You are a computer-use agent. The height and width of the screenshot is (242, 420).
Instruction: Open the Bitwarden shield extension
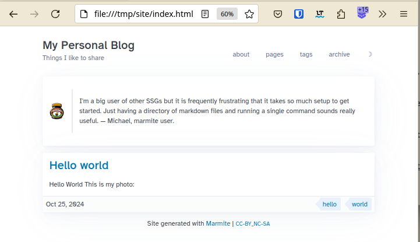point(299,14)
